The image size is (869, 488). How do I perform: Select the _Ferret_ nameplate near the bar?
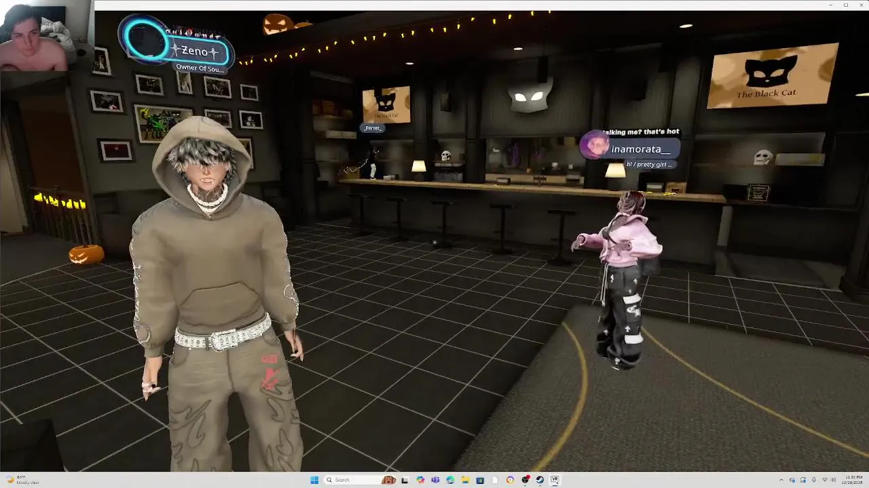coord(372,127)
